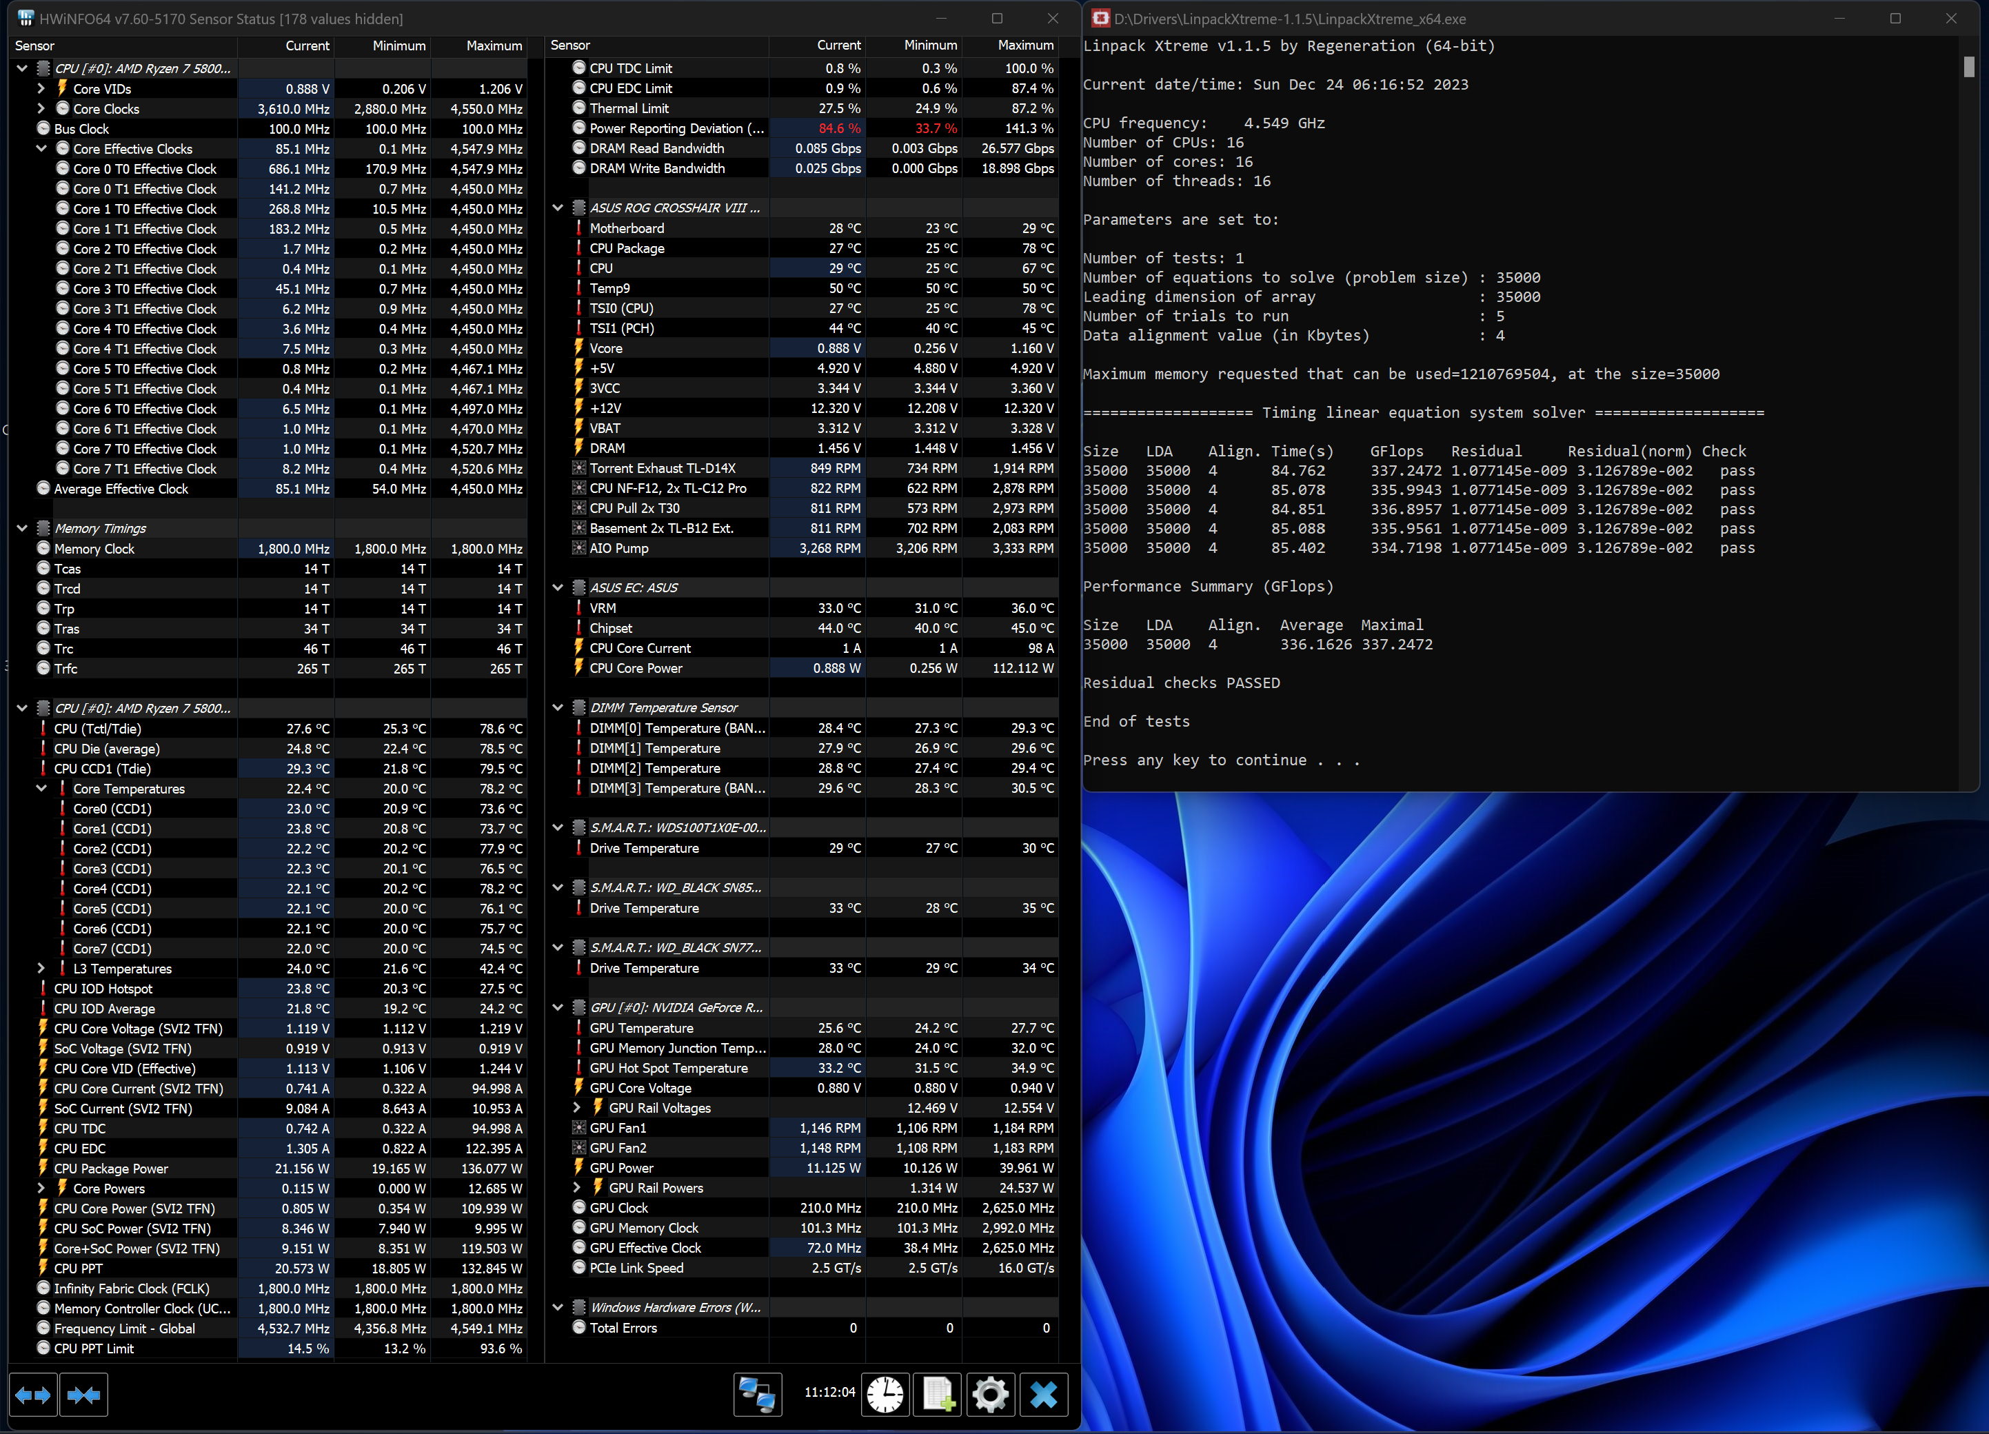Click the shrink sensor window arrows button
Image resolution: width=1989 pixels, height=1434 pixels.
[x=83, y=1395]
